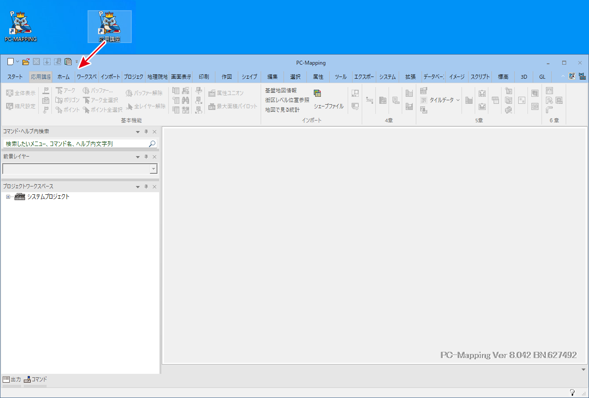Switch to the コマンド bottom tab

[x=35, y=379]
